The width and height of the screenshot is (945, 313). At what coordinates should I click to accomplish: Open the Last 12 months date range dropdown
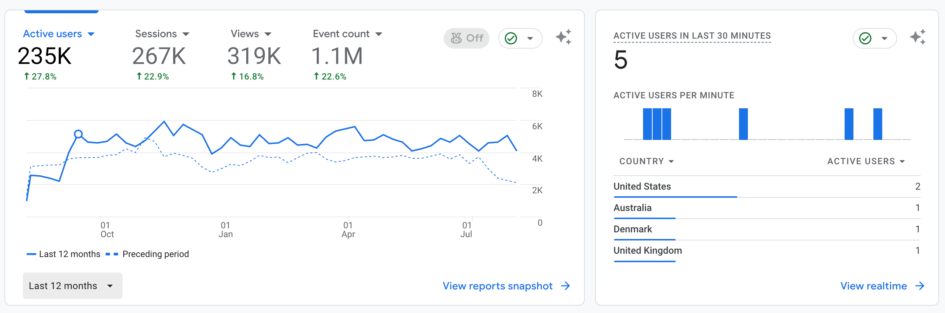pyautogui.click(x=72, y=286)
